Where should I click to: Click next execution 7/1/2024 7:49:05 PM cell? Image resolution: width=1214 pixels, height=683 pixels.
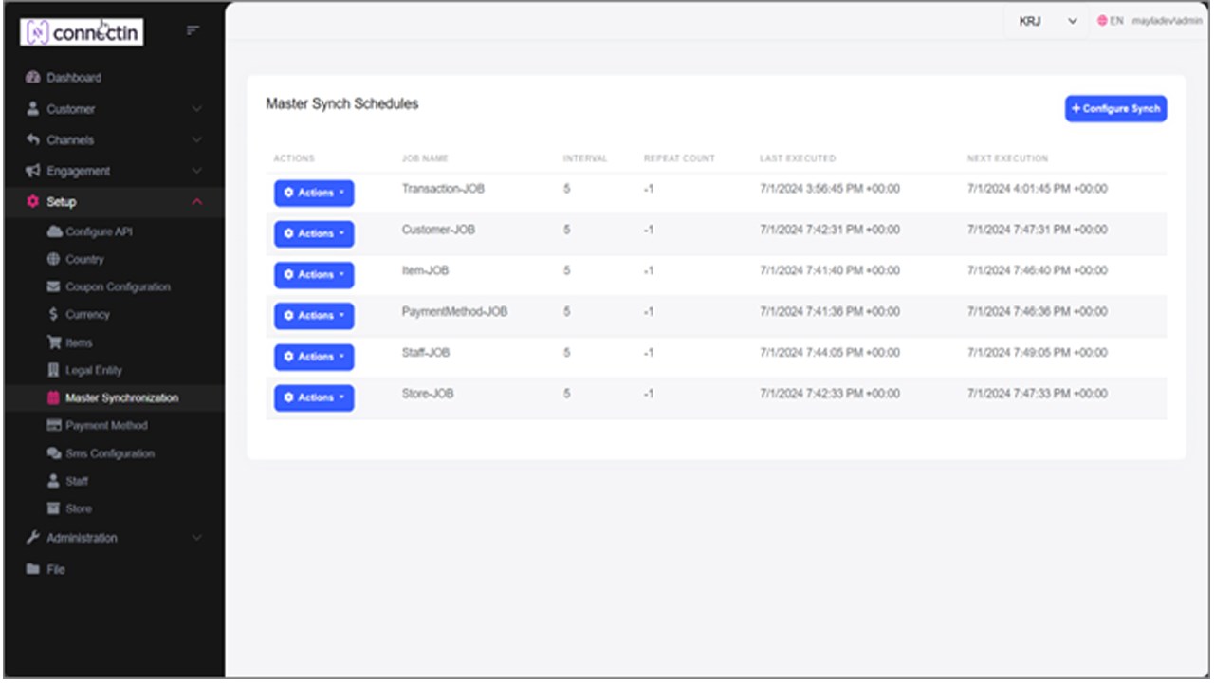[x=1038, y=352]
